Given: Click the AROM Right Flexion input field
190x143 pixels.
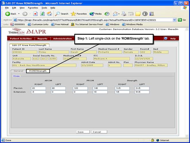Looking at the screenshot, I should click(38, 88).
